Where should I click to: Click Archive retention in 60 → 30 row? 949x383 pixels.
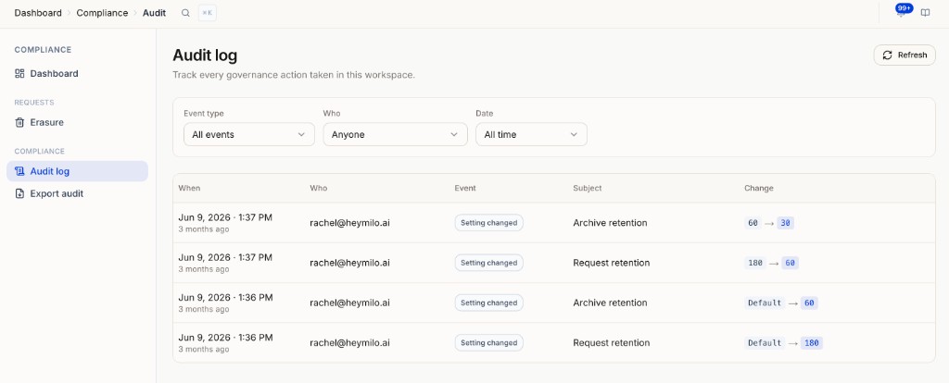[x=610, y=223]
